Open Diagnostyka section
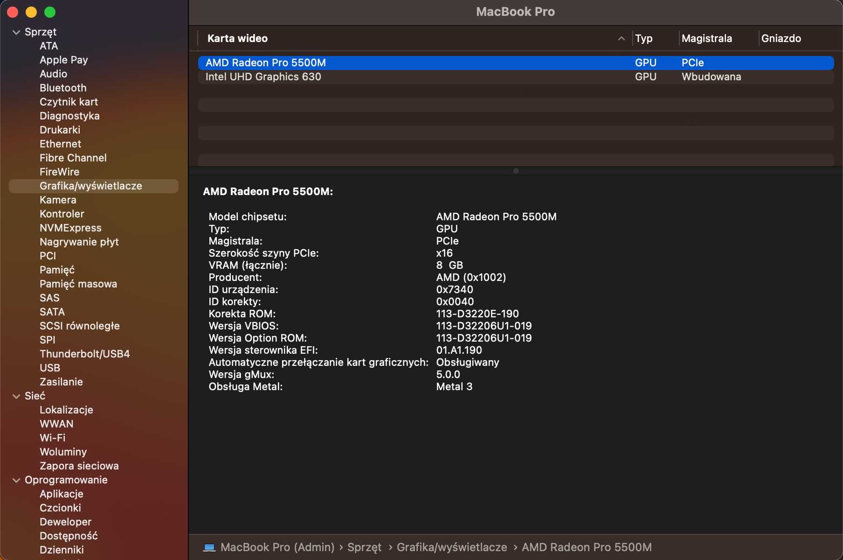Screen dimensions: 843x560 coord(69,116)
